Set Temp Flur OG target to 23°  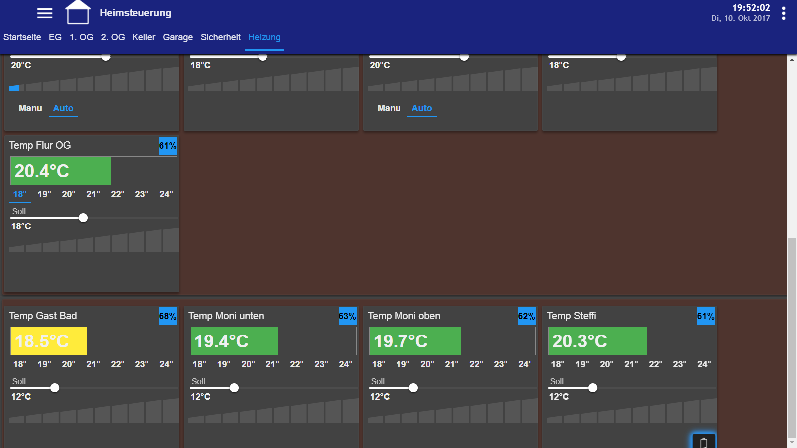[142, 194]
